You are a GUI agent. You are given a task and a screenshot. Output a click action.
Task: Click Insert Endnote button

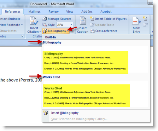click(x=10, y=19)
